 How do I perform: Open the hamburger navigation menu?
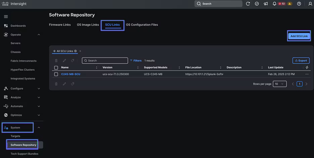point(6,17)
